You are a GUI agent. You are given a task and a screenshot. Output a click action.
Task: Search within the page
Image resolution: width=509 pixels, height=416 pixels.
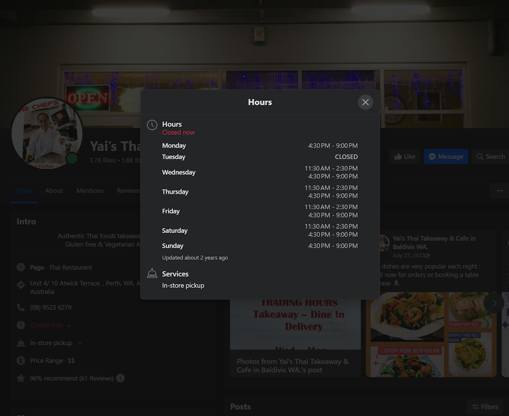click(490, 157)
